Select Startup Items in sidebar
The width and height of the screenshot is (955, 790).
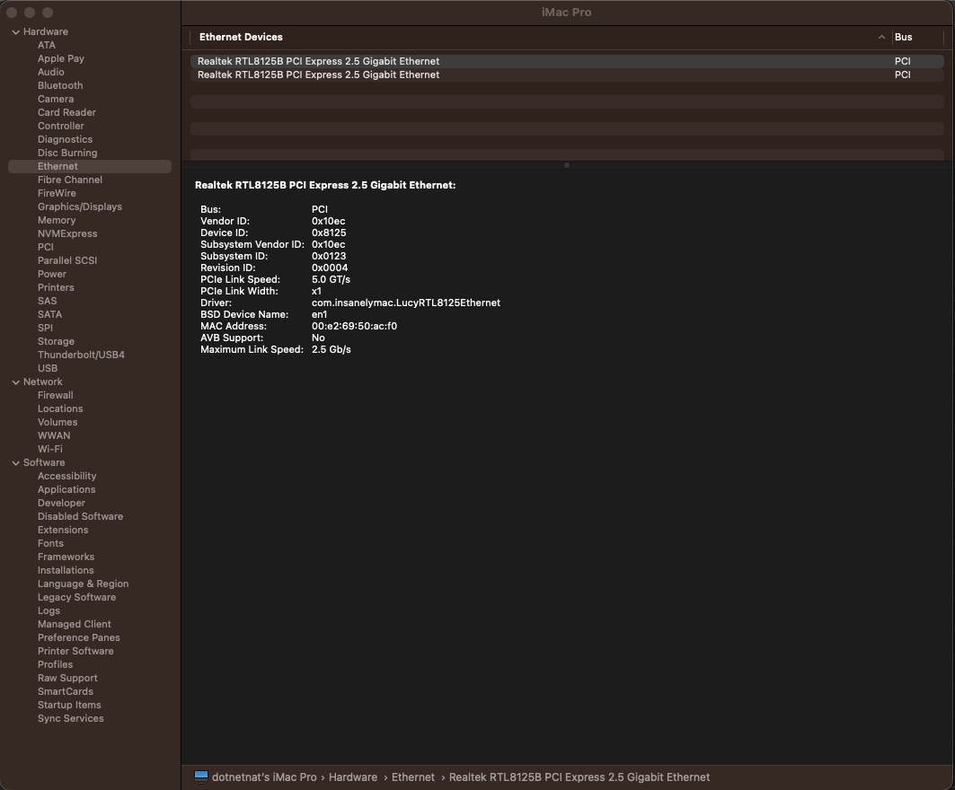click(69, 706)
